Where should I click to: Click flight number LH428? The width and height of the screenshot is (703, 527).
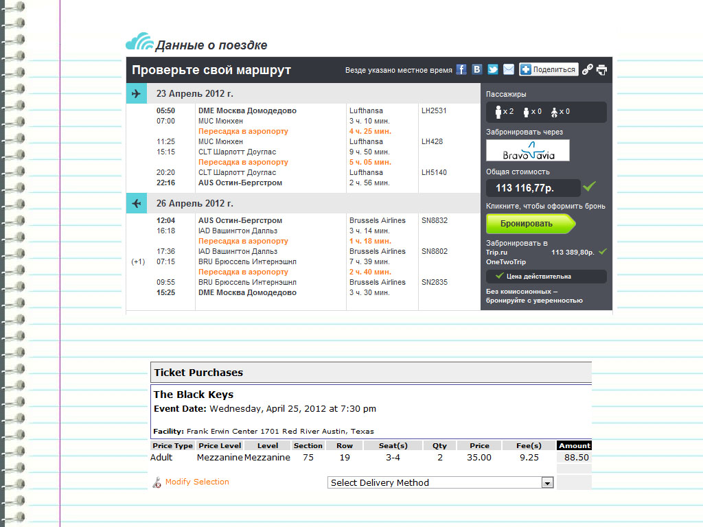click(x=432, y=141)
